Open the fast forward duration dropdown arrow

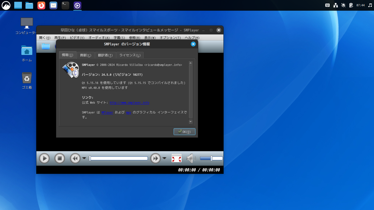[x=164, y=158]
